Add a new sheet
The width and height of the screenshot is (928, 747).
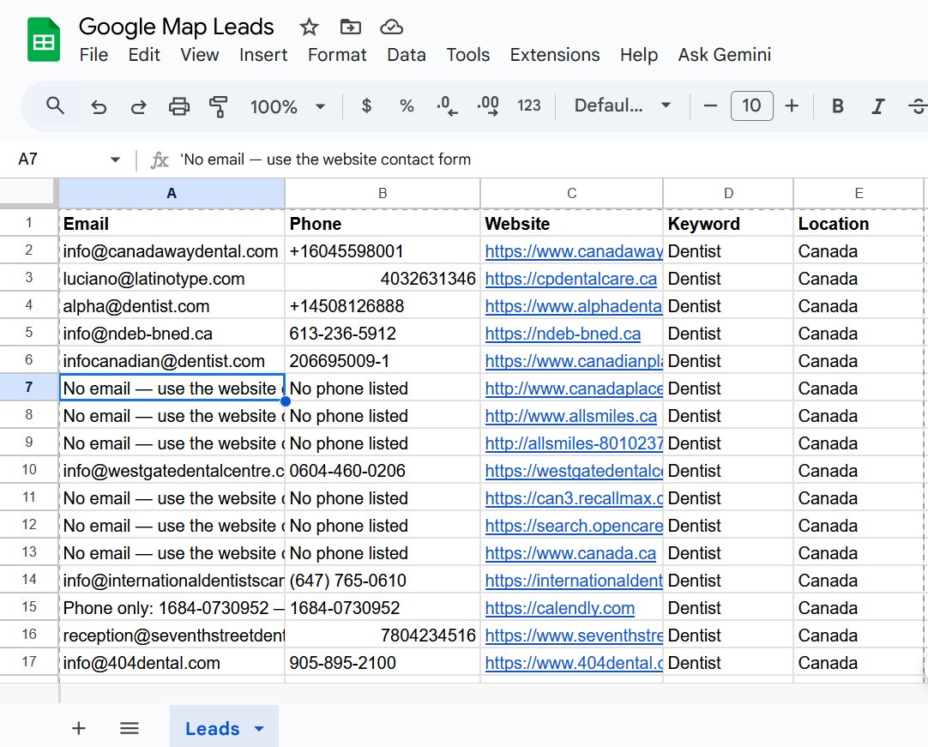pos(78,728)
